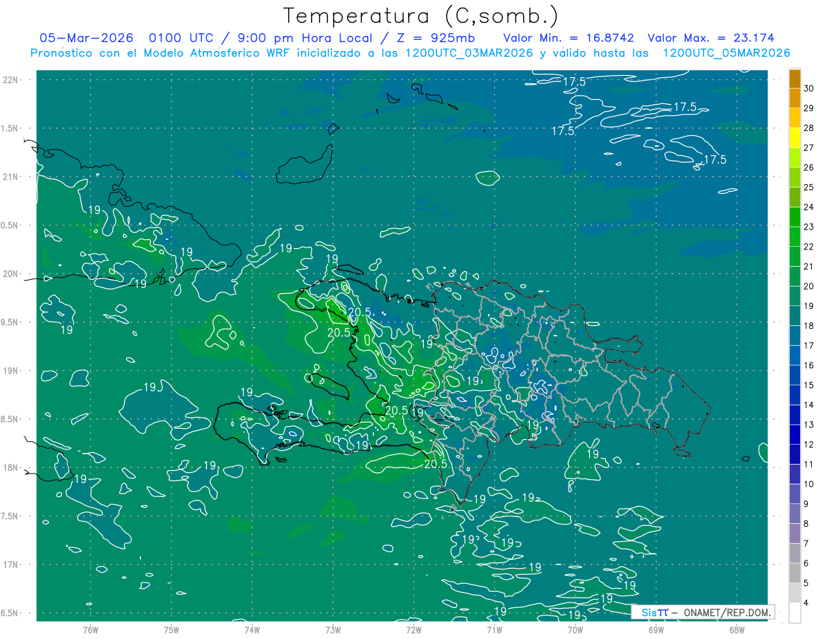Click the purple swatch between 7 and 8
Image resolution: width=827 pixels, height=639 pixels.
(x=795, y=534)
